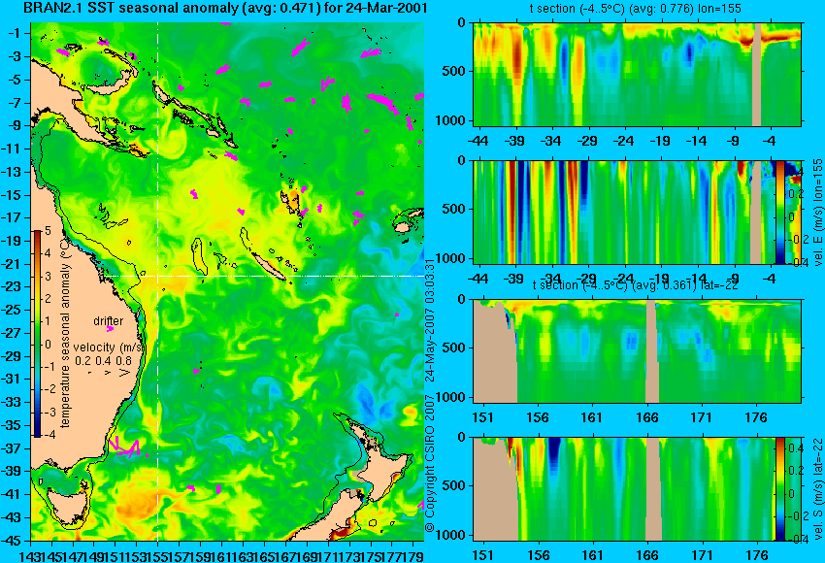Click the 500 depth tick of the top temperature section
The width and height of the screenshot is (825, 563).
pos(454,71)
